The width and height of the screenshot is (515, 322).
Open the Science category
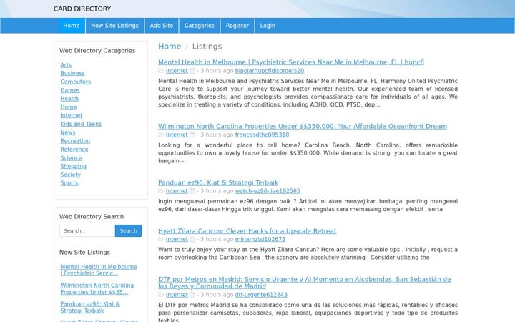point(71,157)
